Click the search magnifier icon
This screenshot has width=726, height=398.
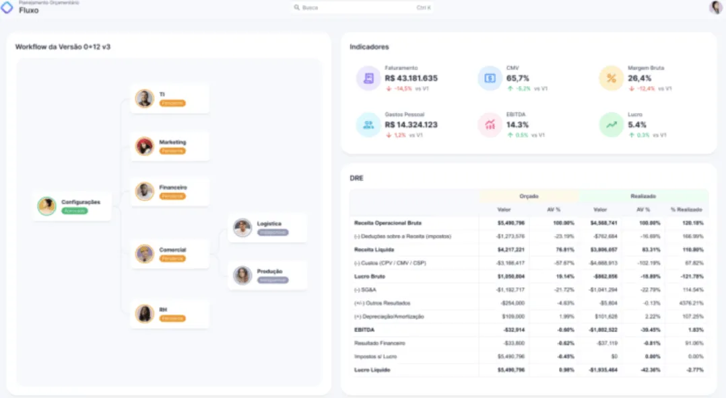tap(297, 7)
